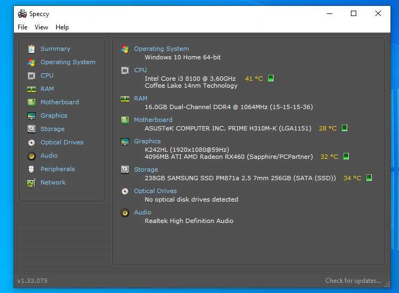Go to the Operating System sidebar section
This screenshot has height=293, width=399.
click(x=68, y=62)
